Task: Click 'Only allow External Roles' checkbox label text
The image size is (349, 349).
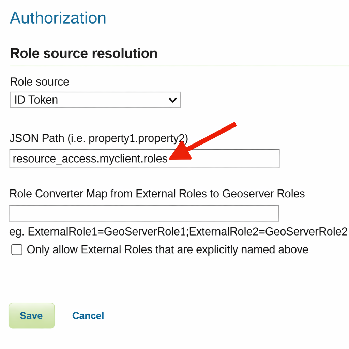Action: (167, 249)
